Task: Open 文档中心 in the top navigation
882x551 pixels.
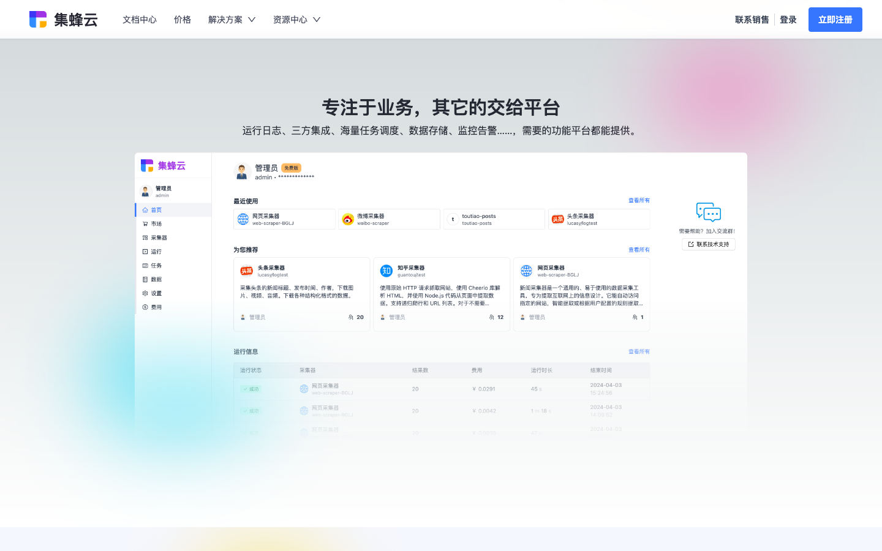Action: (140, 20)
